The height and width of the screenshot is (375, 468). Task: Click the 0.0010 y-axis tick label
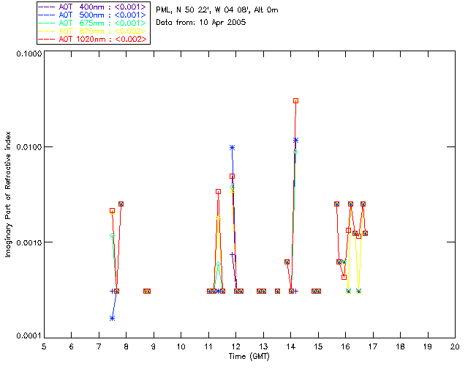(x=29, y=242)
